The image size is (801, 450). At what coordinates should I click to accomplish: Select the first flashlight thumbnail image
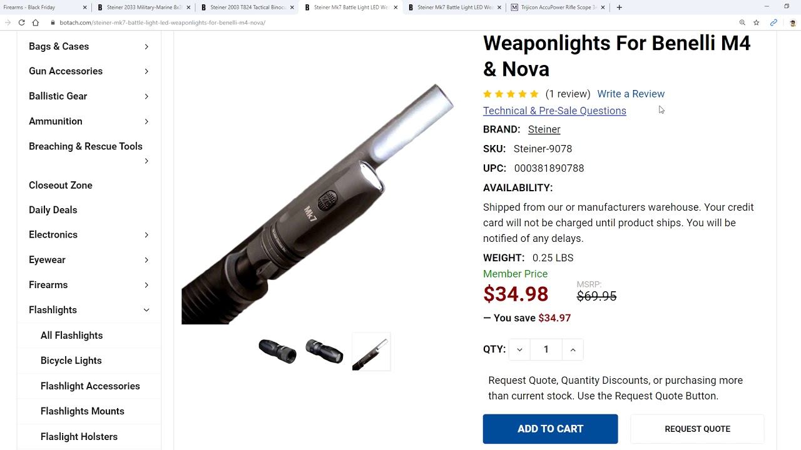click(277, 351)
